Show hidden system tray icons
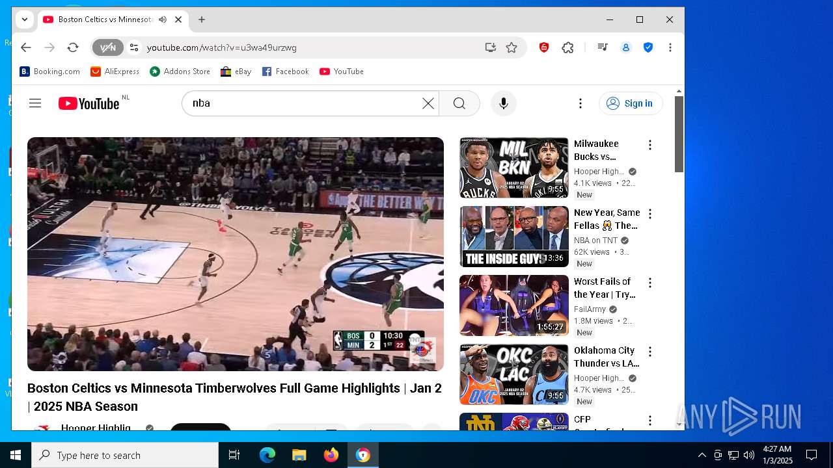The height and width of the screenshot is (468, 833). click(702, 455)
